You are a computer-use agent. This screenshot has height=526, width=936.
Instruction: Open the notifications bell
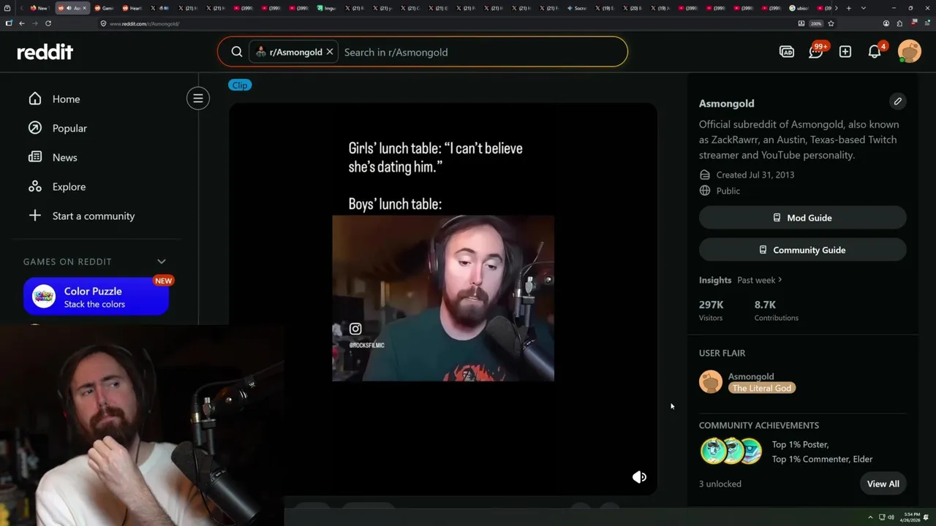(x=875, y=52)
